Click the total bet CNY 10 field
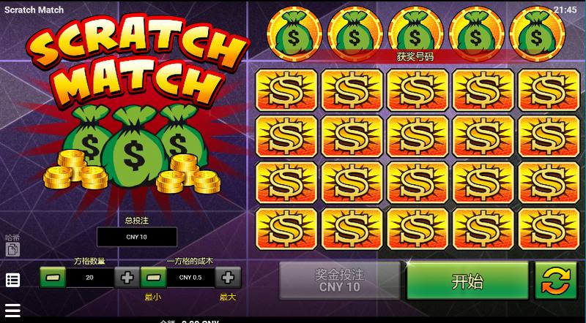The height and width of the screenshot is (323, 586). click(x=137, y=237)
